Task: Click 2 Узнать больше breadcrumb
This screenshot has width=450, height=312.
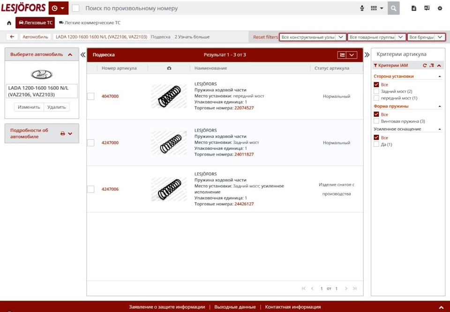Action: point(192,37)
